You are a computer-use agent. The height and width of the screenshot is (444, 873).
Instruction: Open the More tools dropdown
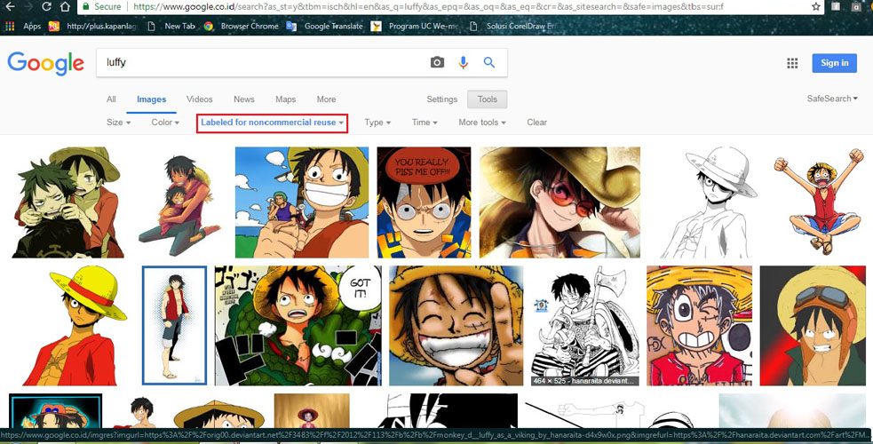click(482, 123)
